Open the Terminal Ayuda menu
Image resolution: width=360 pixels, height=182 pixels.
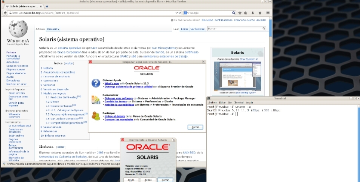coord(249,103)
